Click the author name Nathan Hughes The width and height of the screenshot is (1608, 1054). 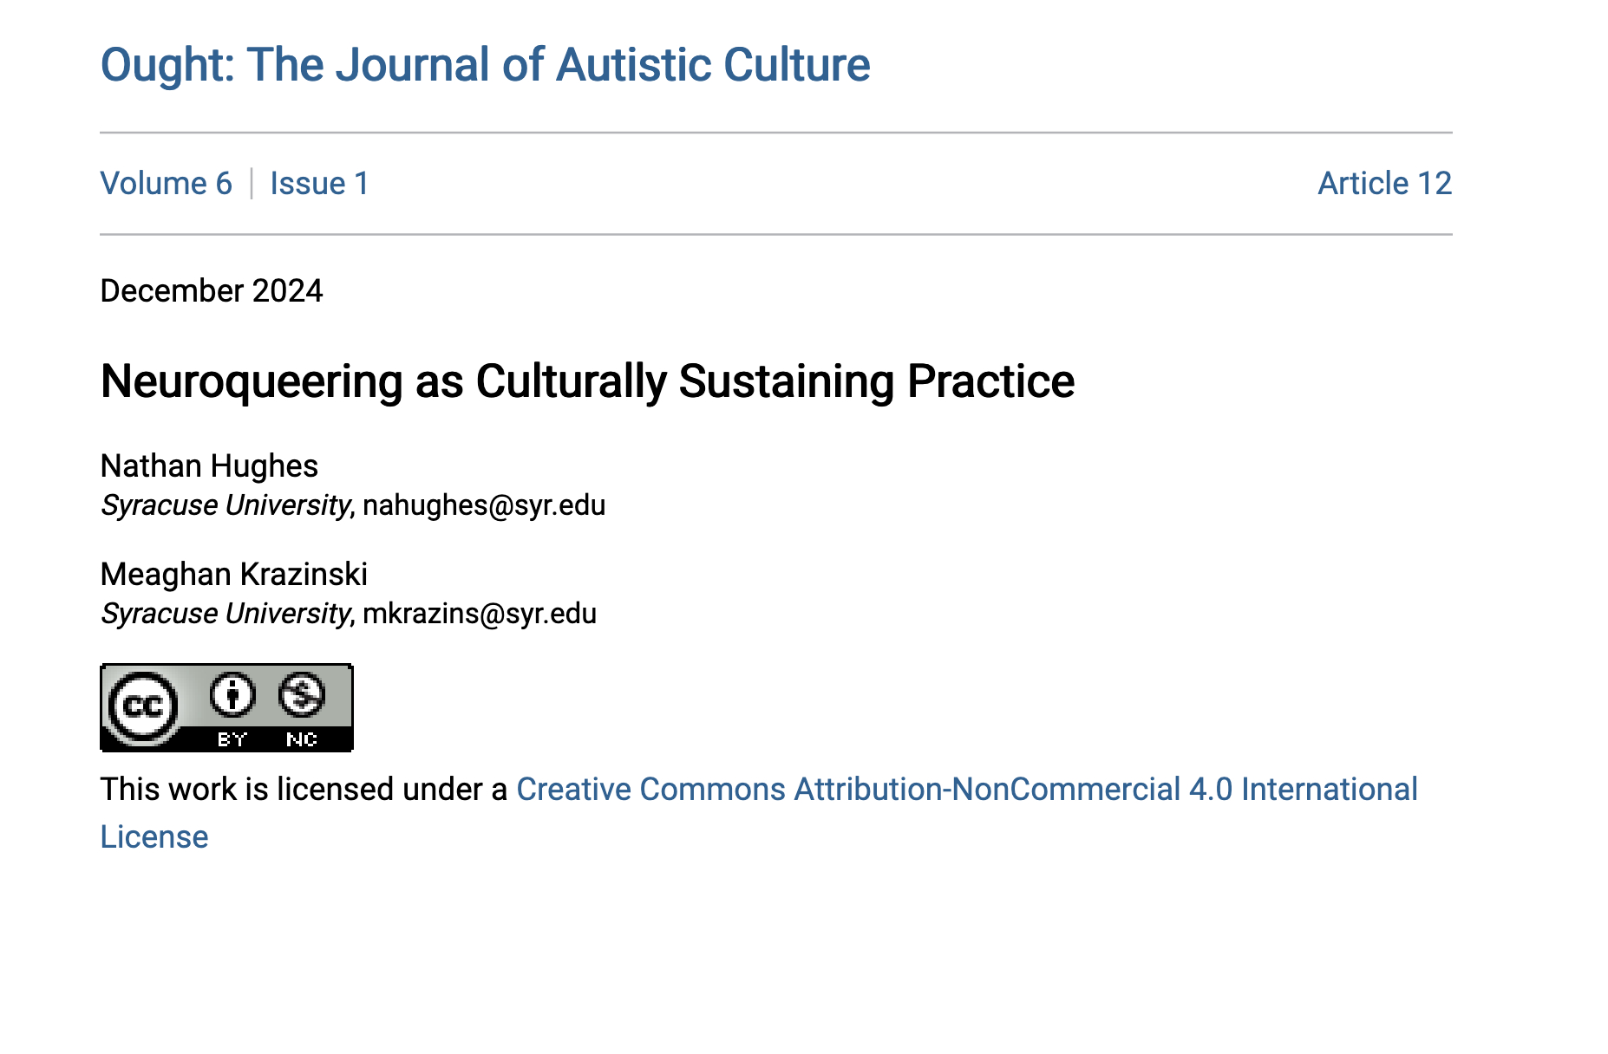pyautogui.click(x=209, y=466)
